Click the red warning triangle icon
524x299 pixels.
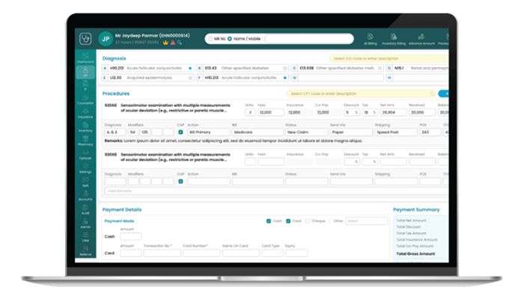[173, 43]
